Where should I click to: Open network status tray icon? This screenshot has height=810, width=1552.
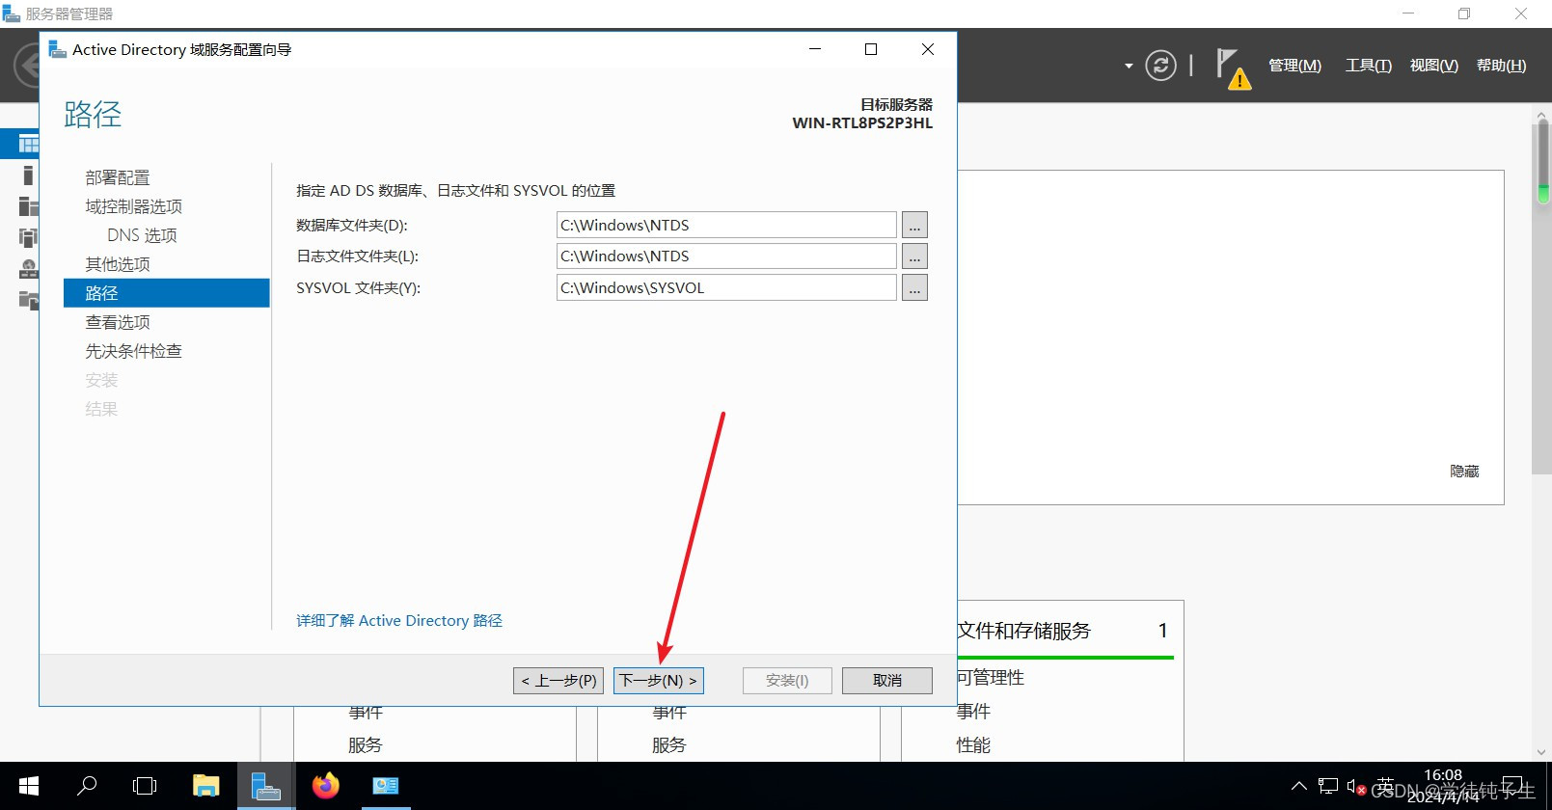1328,786
